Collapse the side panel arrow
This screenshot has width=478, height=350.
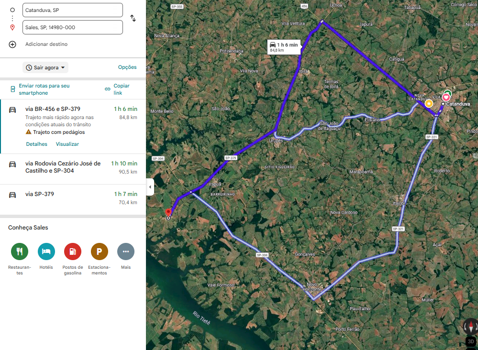click(150, 187)
